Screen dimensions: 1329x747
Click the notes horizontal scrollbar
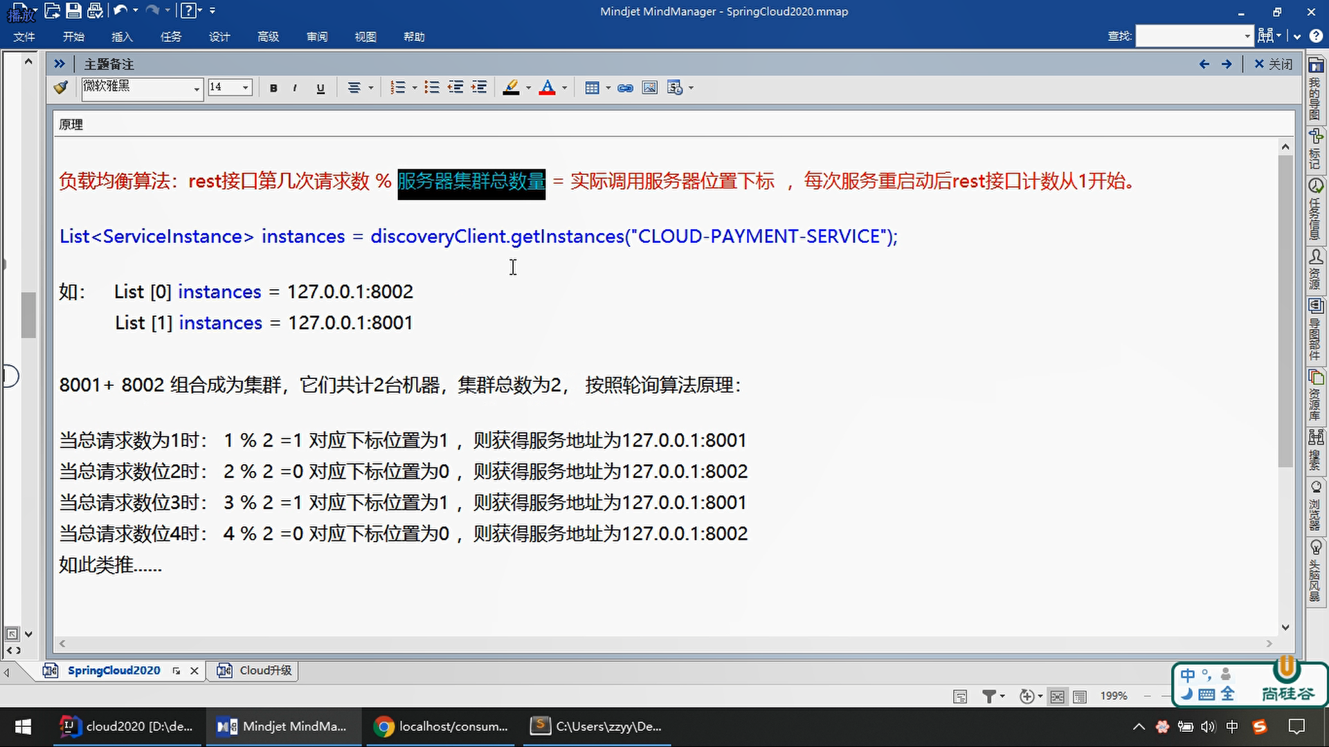click(x=664, y=643)
